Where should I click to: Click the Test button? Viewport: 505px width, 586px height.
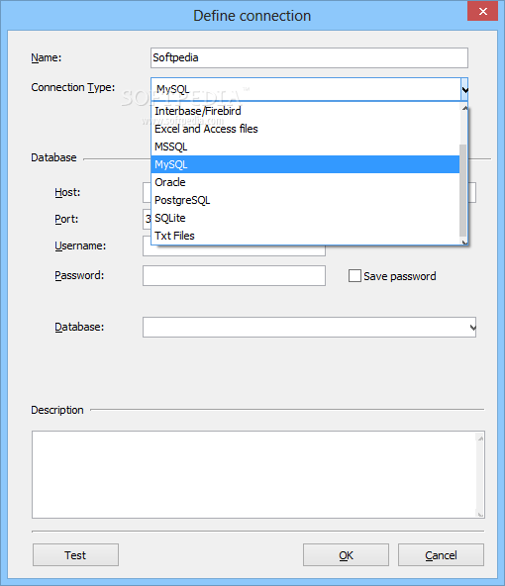pyautogui.click(x=75, y=555)
